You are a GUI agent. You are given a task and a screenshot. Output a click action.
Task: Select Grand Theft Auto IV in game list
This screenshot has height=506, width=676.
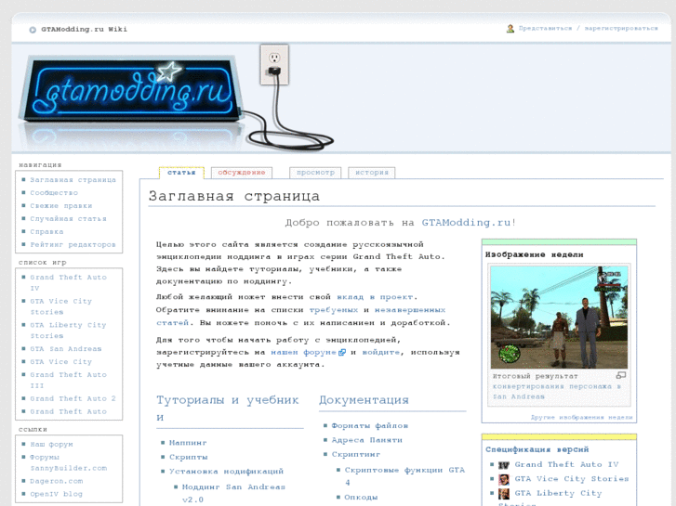(x=68, y=282)
